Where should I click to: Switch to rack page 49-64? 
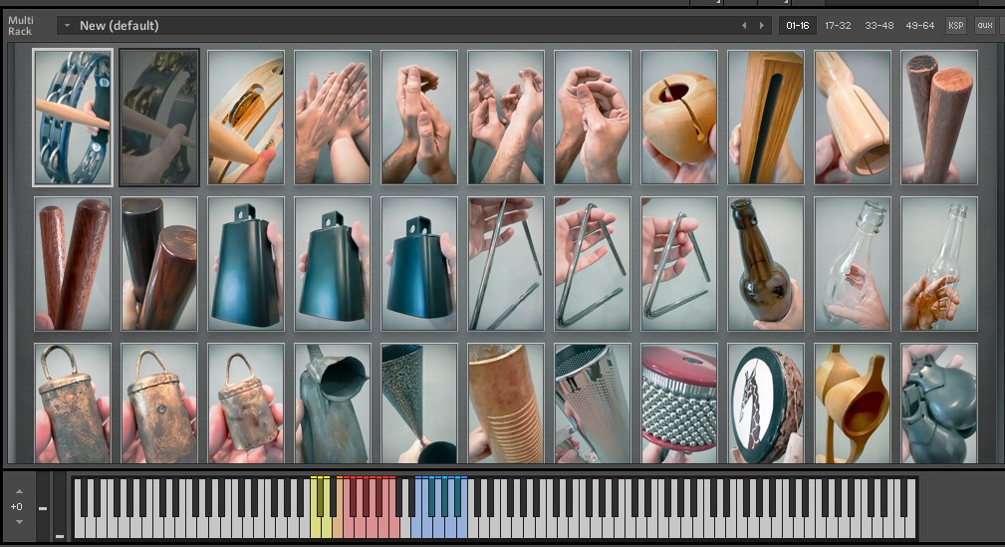(919, 26)
